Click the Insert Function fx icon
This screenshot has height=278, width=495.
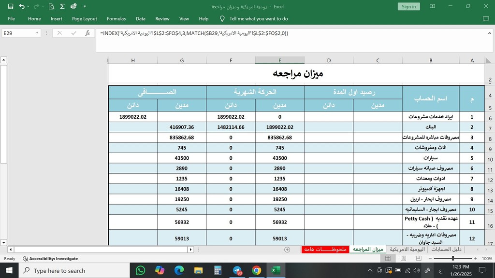87,33
